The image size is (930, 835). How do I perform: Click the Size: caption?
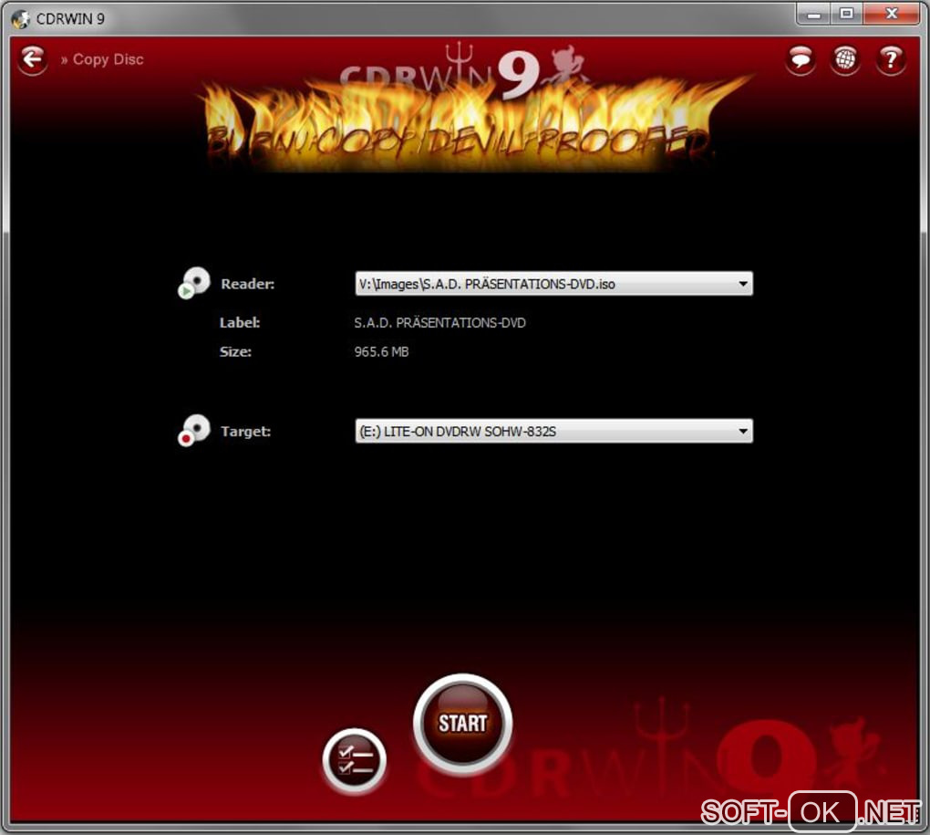pos(235,352)
